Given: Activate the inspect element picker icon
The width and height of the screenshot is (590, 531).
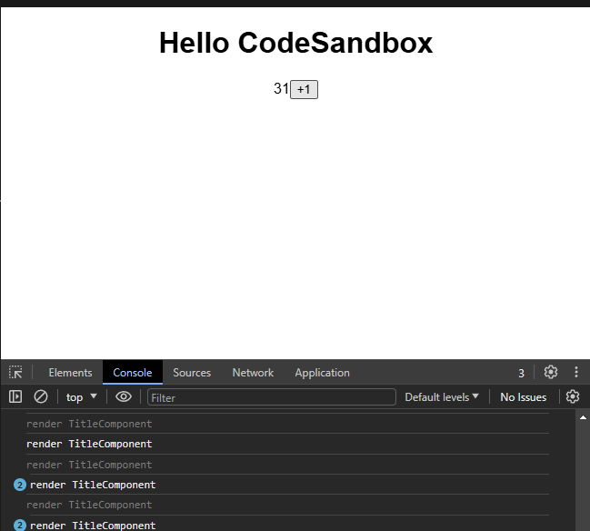Looking at the screenshot, I should click(15, 373).
